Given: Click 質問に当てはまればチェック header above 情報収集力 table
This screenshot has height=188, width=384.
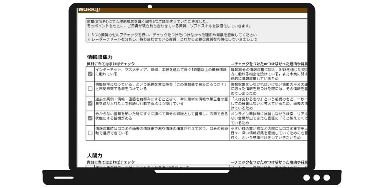Looking at the screenshot, I should (111, 64).
